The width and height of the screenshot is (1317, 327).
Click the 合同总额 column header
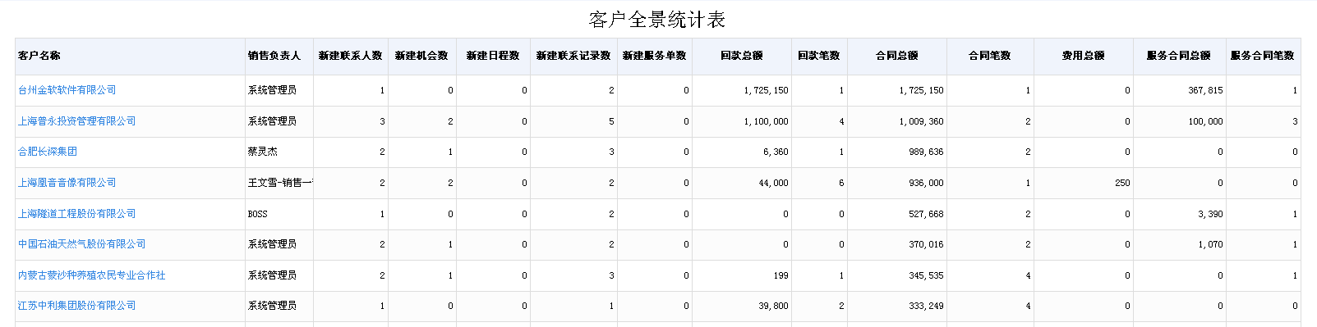click(x=897, y=56)
